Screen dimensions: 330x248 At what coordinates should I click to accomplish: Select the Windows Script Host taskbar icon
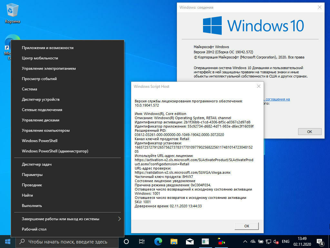tap(221, 242)
